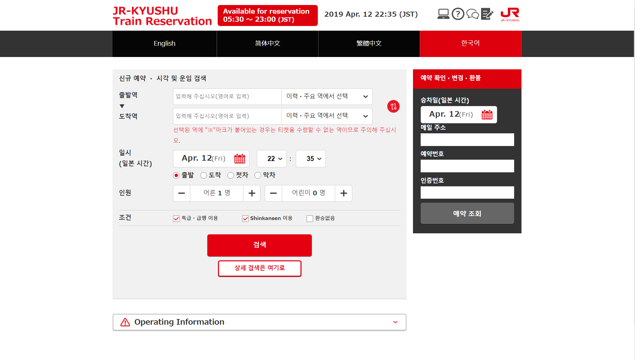Click the 예약 조회 button
This screenshot has width=635, height=360.
click(x=467, y=213)
